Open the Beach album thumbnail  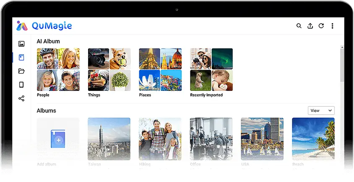[313, 139]
